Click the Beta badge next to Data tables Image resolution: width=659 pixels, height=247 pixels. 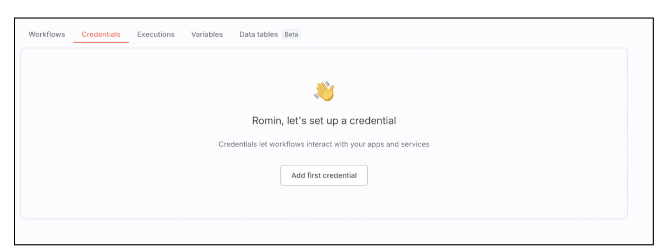click(291, 34)
